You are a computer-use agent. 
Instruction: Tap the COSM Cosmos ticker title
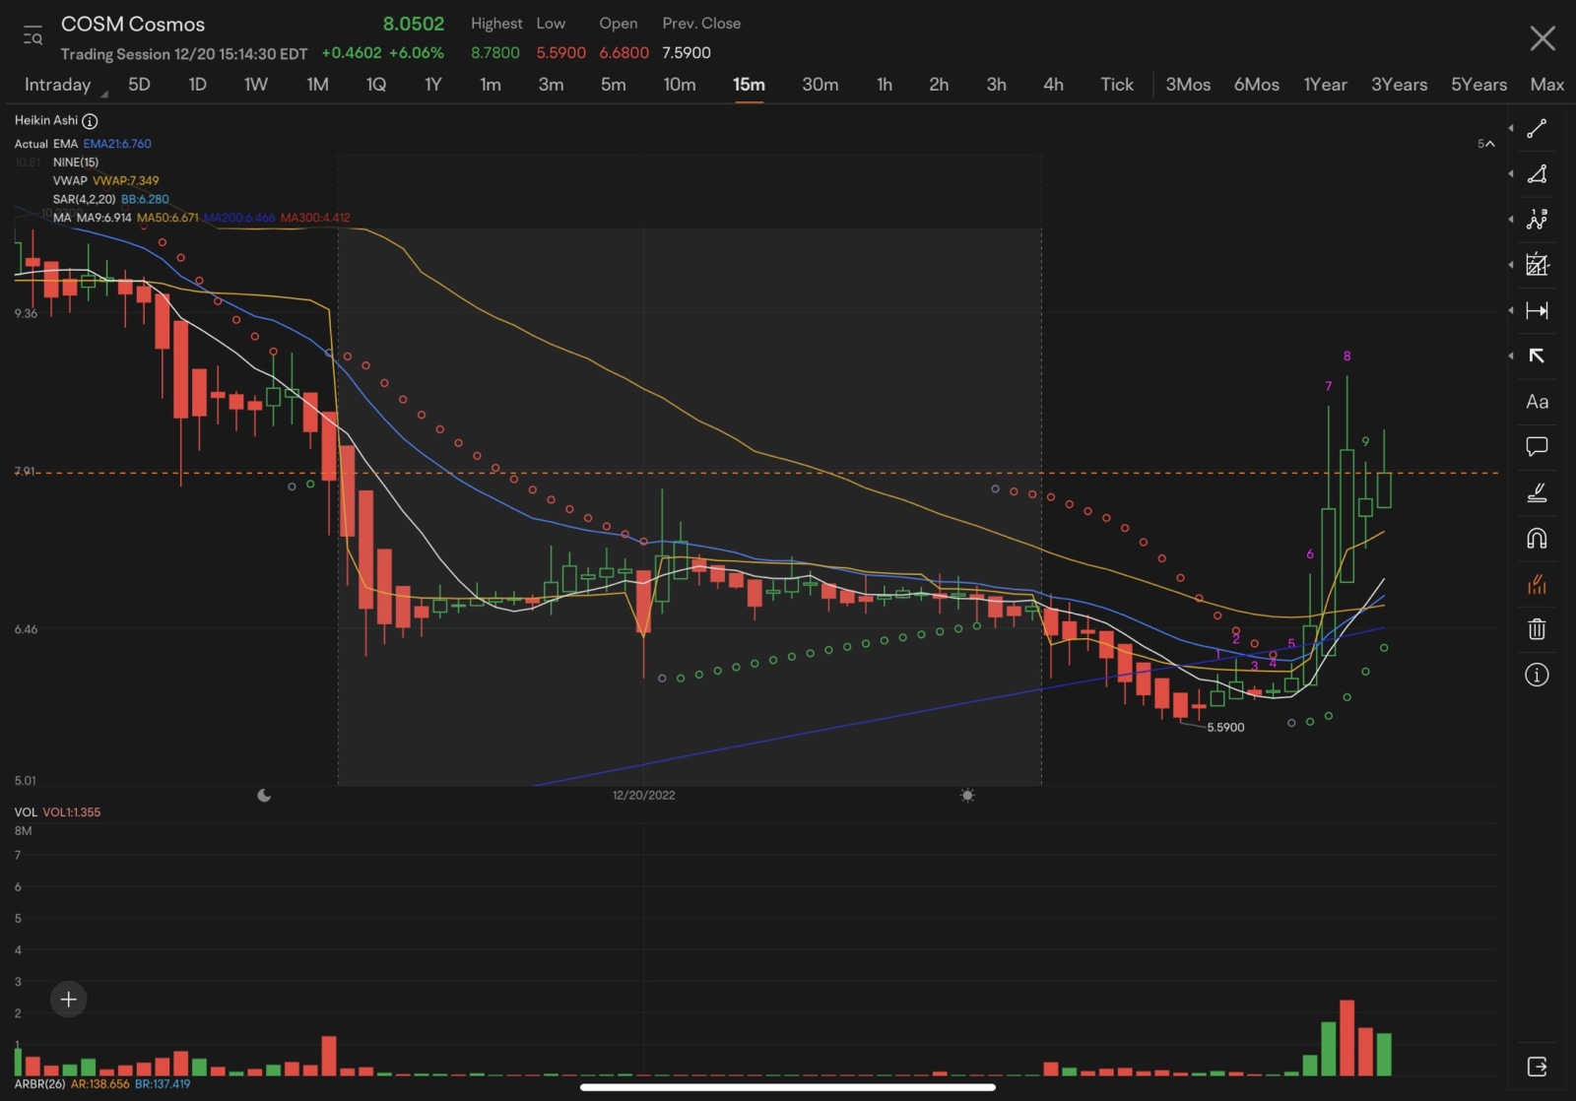(x=133, y=25)
